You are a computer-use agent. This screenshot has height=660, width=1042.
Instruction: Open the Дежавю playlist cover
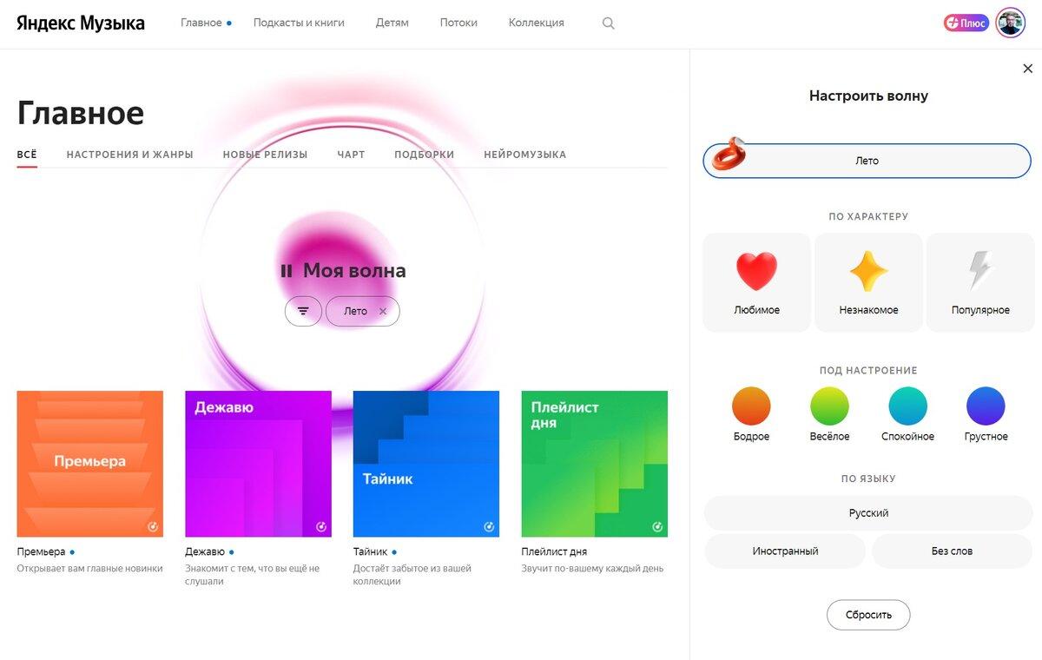click(258, 464)
